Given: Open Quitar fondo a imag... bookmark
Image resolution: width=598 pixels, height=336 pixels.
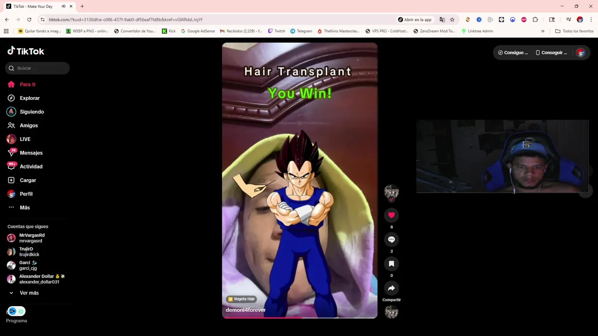Looking at the screenshot, I should tap(40, 31).
